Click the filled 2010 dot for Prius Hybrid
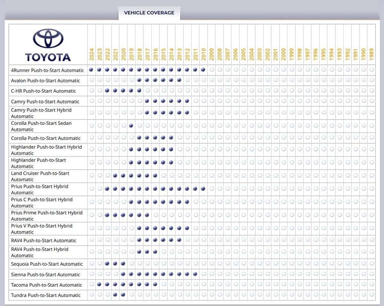 click(x=203, y=189)
